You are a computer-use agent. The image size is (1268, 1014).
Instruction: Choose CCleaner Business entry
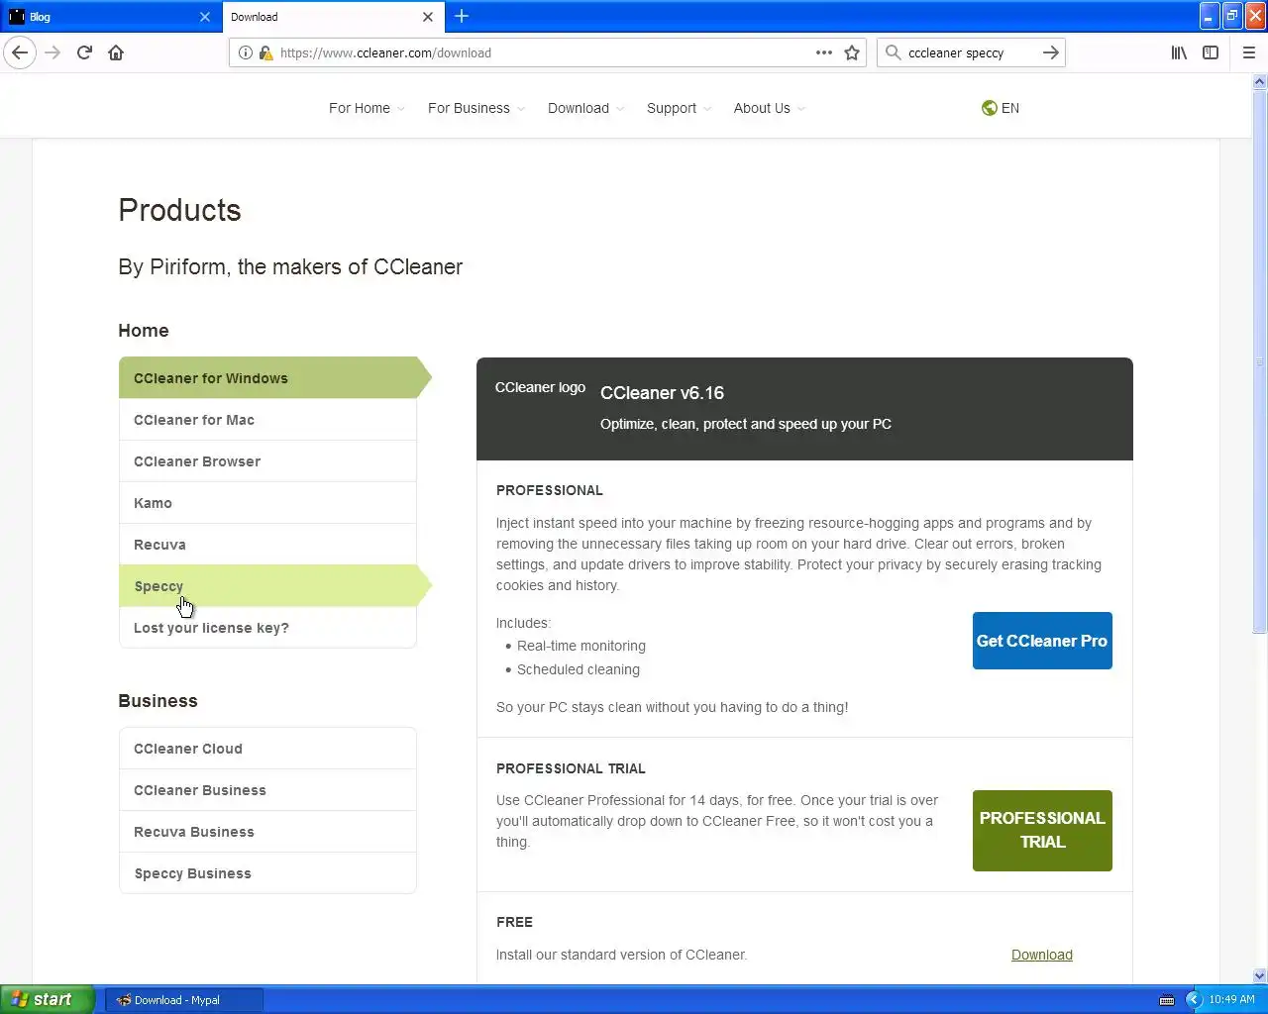(267, 790)
